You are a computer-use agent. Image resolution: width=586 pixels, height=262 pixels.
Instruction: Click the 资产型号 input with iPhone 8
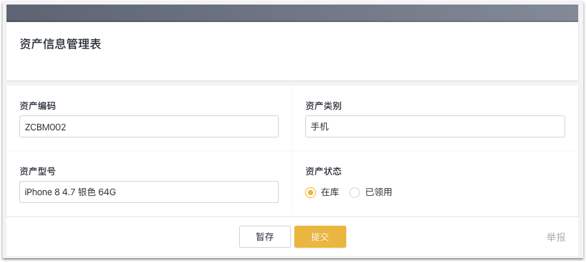point(149,192)
